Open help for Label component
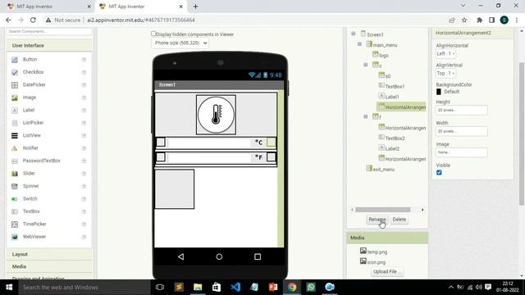 coord(84,111)
